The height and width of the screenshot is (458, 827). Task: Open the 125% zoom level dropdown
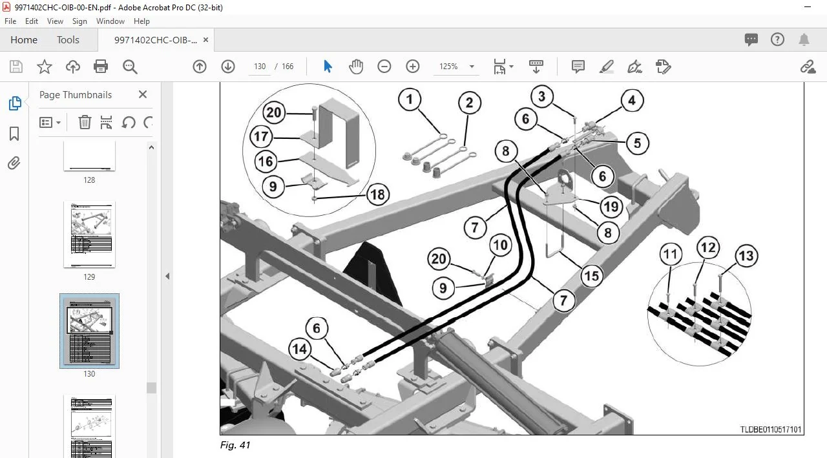pyautogui.click(x=457, y=67)
